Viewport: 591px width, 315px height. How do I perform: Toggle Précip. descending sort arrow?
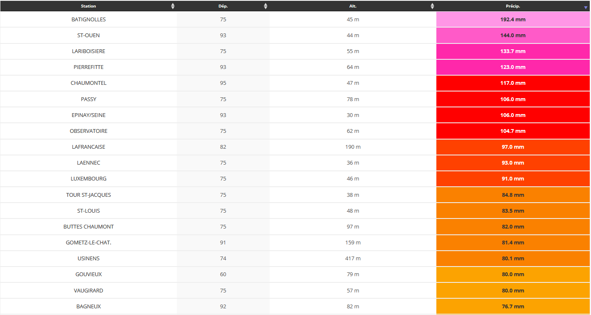pyautogui.click(x=586, y=8)
